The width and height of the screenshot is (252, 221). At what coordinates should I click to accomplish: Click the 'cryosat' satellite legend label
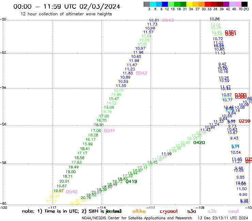[x=169, y=211]
